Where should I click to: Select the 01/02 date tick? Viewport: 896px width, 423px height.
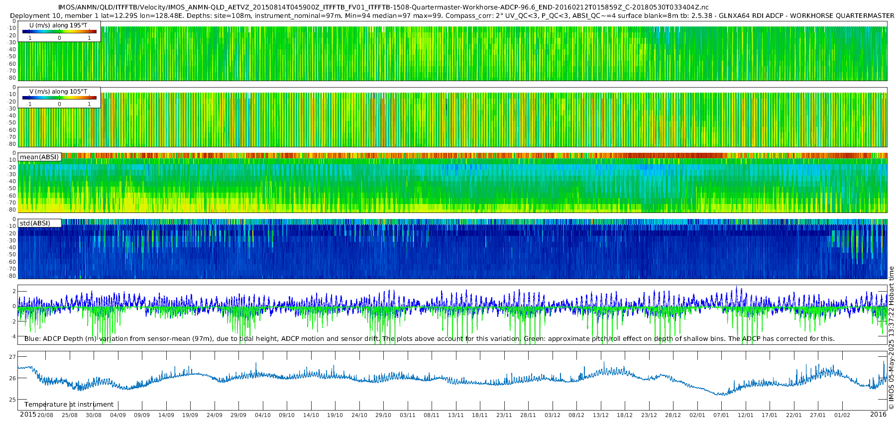click(842, 415)
